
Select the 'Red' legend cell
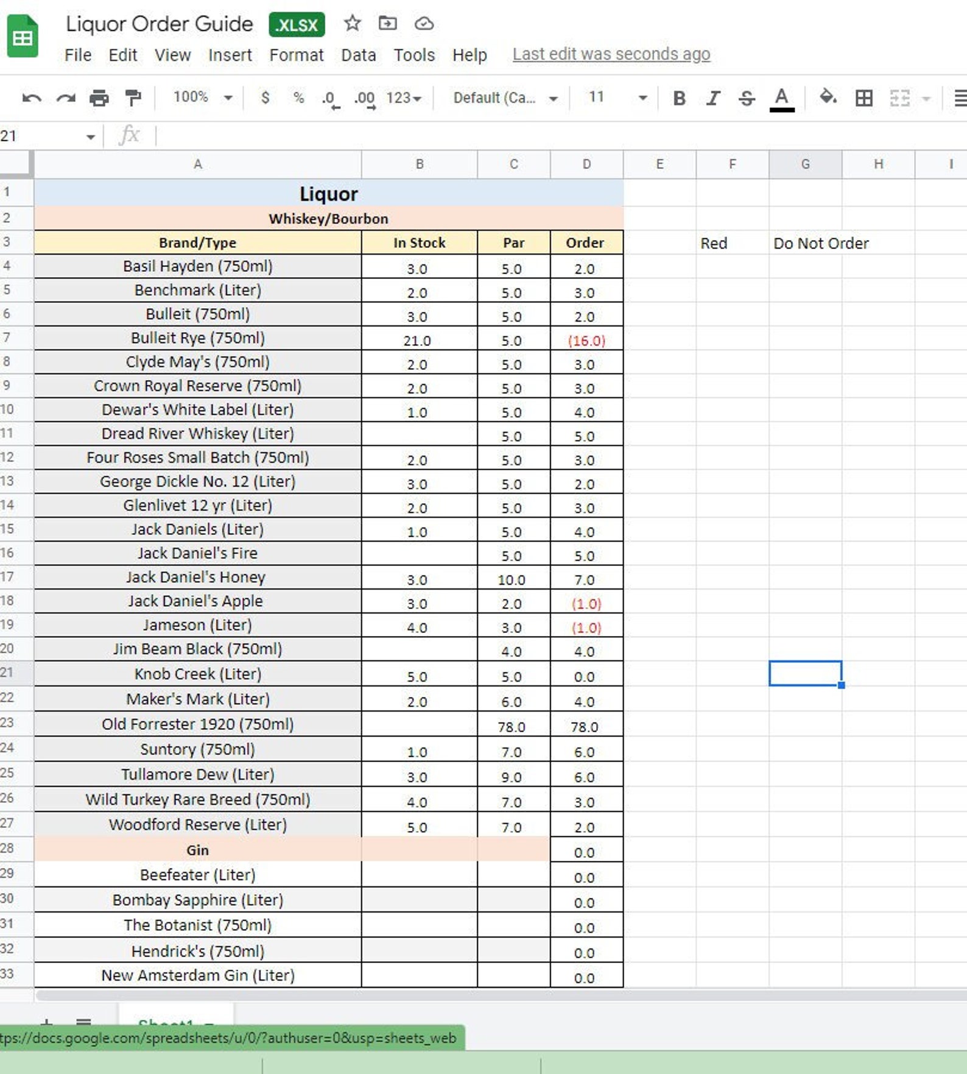[x=733, y=243]
